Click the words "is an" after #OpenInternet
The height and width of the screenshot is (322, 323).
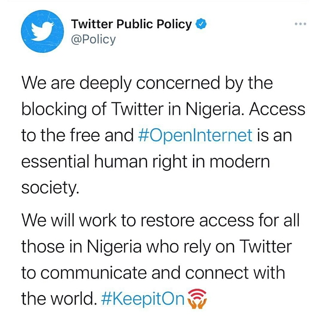point(274,135)
